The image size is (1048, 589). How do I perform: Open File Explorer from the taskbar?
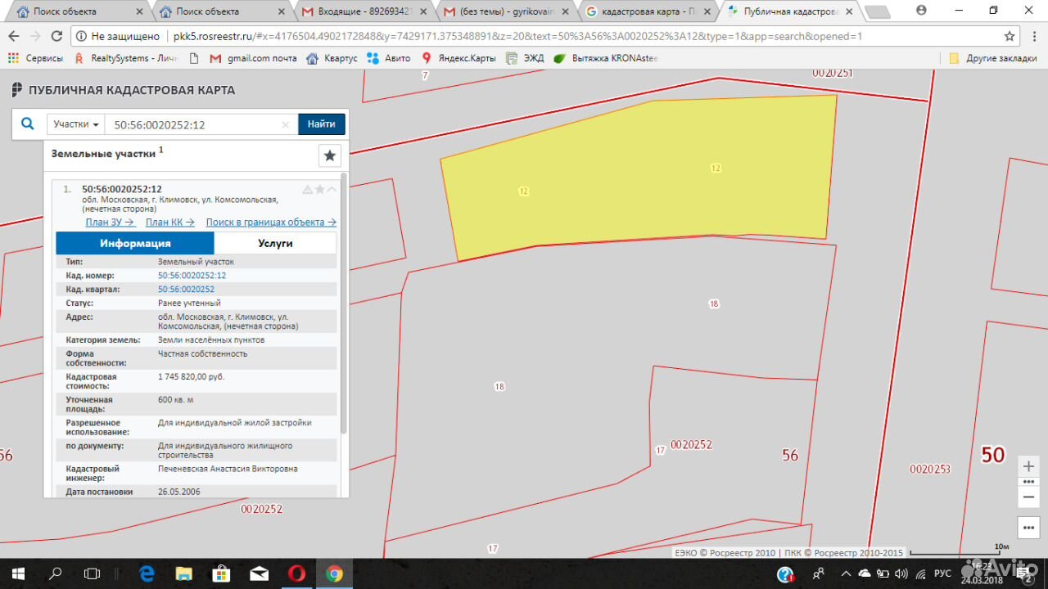pos(184,573)
